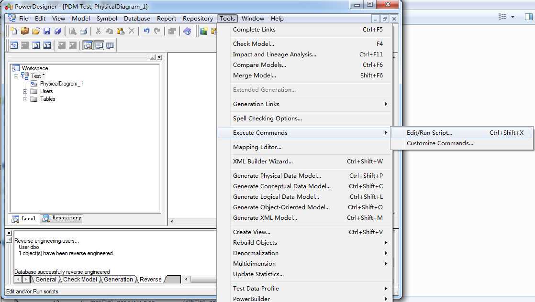Switch to the Repository browser tab

tap(62, 218)
